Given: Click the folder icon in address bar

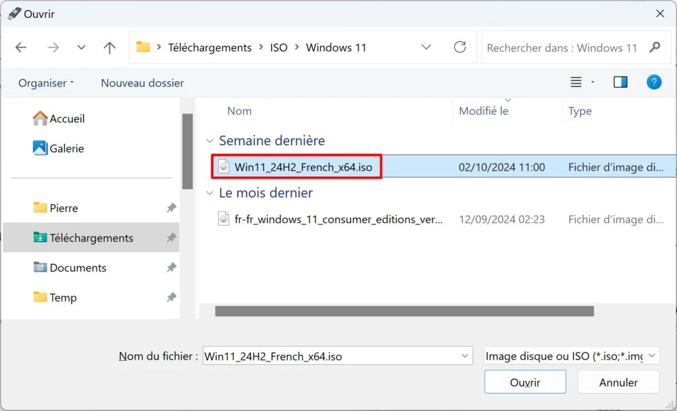Looking at the screenshot, I should pos(143,47).
